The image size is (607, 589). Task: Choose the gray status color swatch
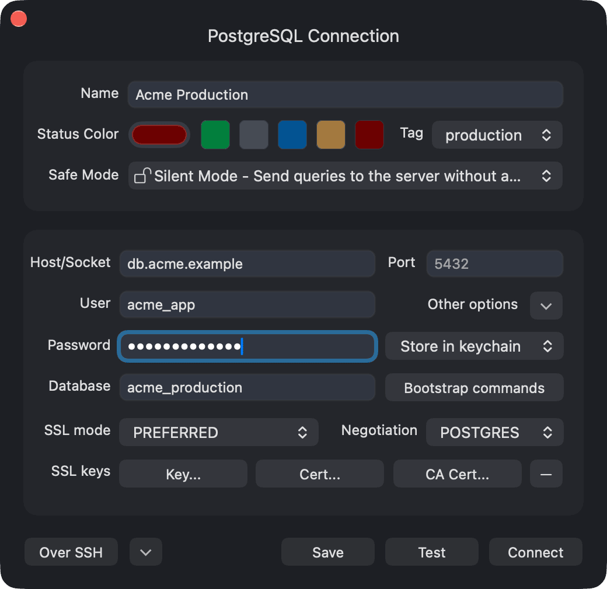tap(253, 135)
